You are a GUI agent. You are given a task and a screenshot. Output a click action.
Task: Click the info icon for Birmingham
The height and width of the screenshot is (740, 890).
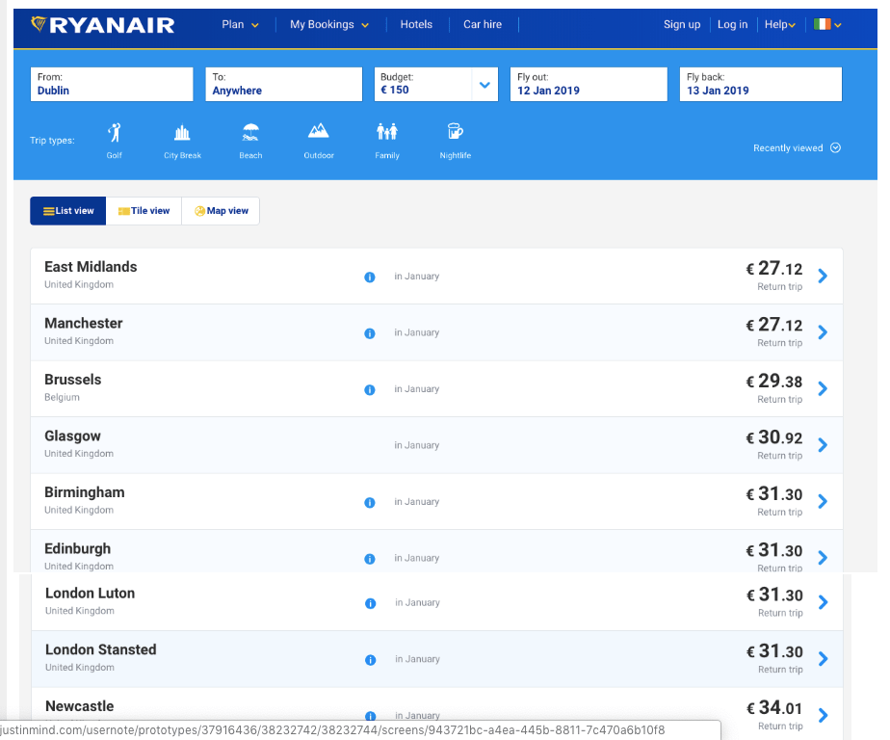(x=370, y=503)
